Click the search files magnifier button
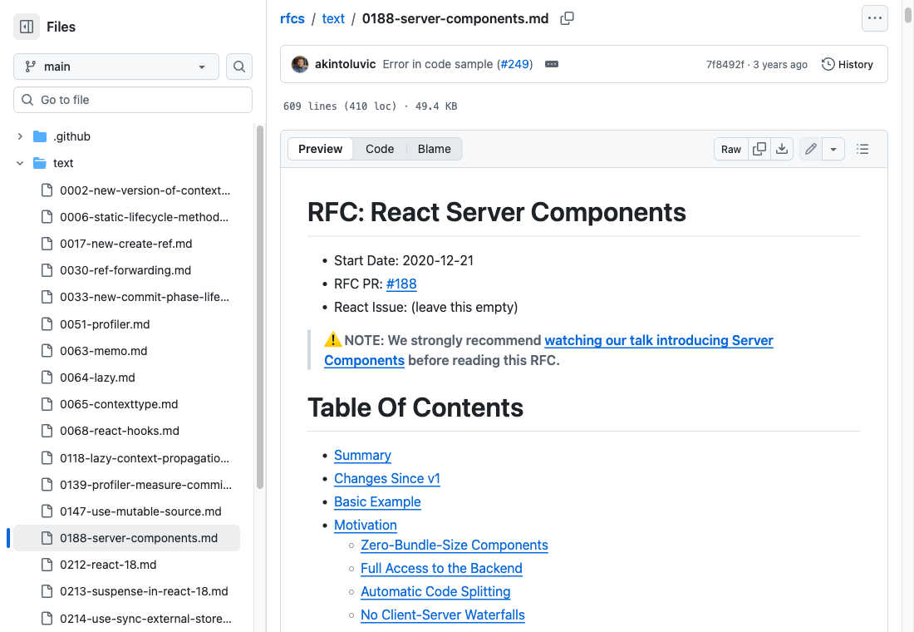The image size is (914, 632). (x=239, y=67)
